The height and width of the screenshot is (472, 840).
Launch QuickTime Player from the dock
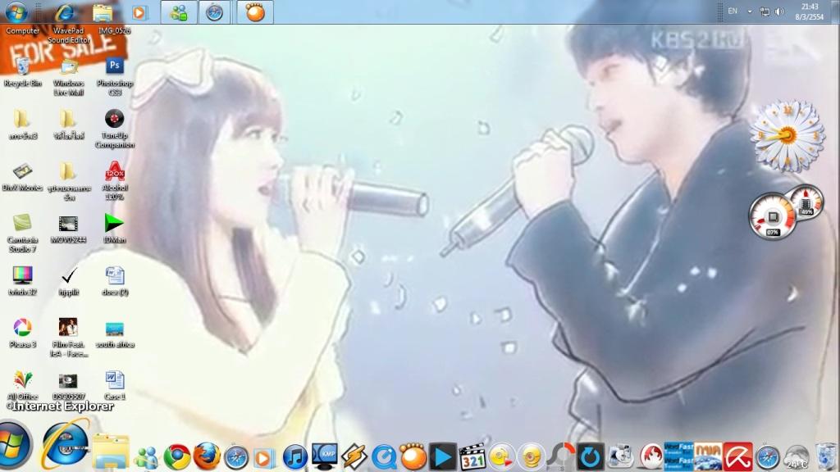click(384, 457)
